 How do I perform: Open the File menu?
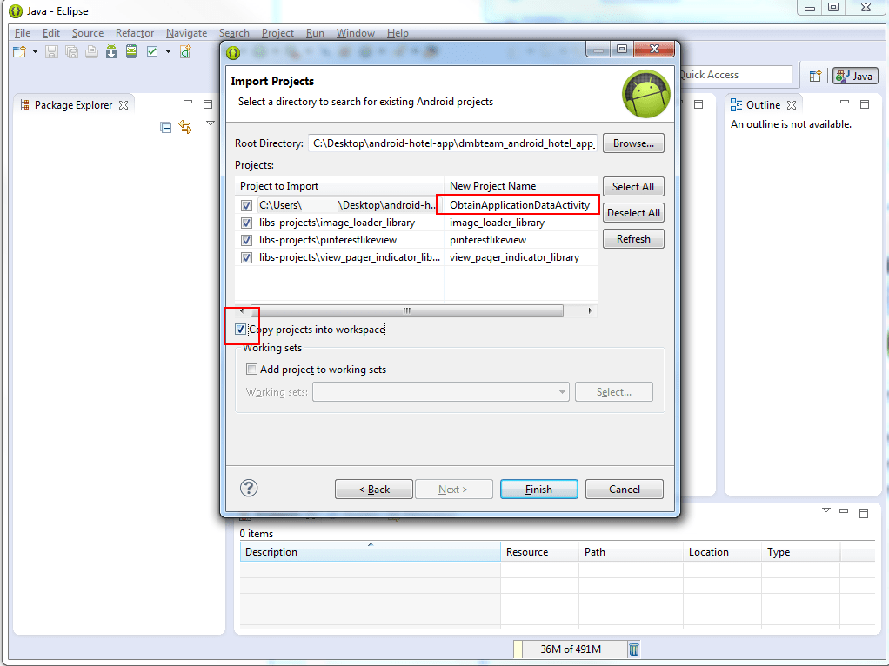click(23, 33)
